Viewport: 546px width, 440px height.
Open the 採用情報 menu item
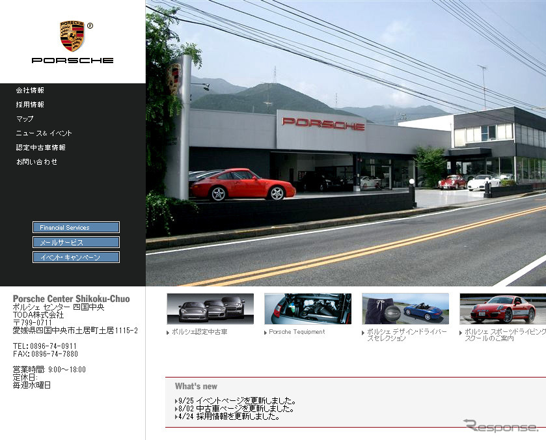(x=30, y=105)
